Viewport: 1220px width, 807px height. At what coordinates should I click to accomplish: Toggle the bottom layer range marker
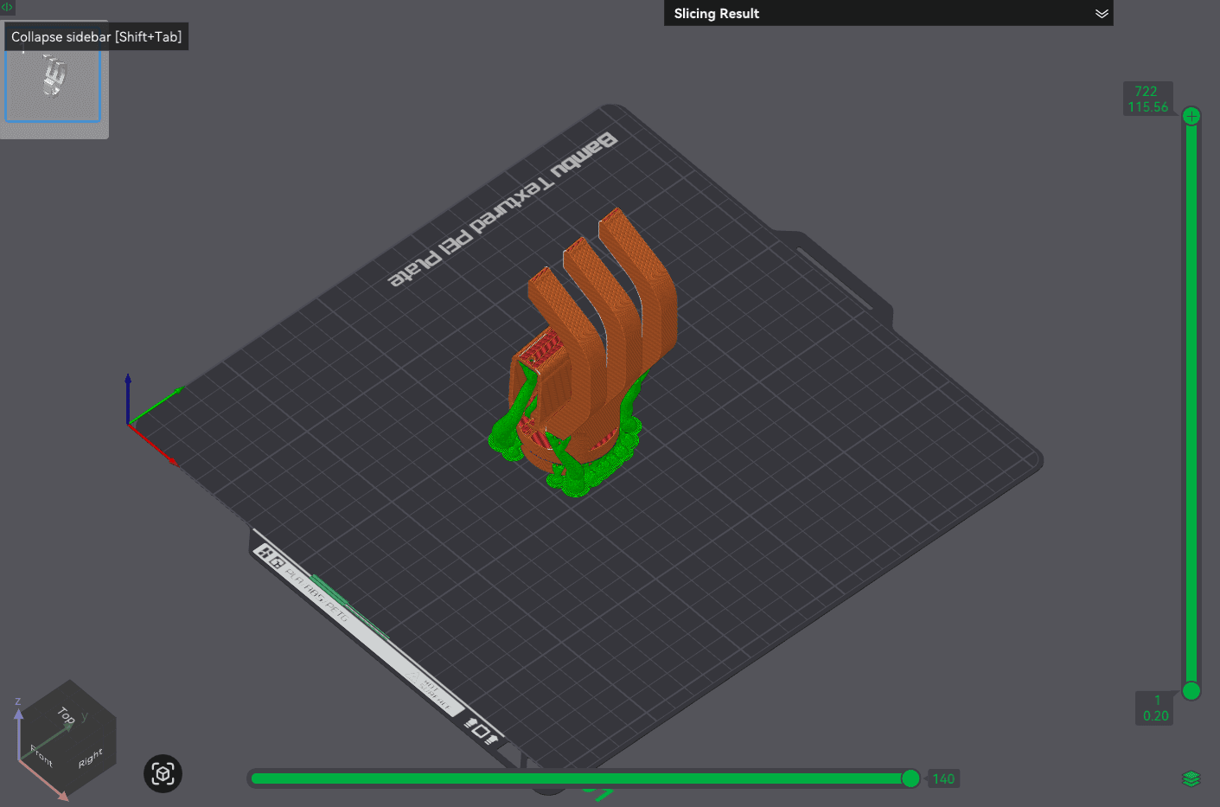click(1191, 692)
